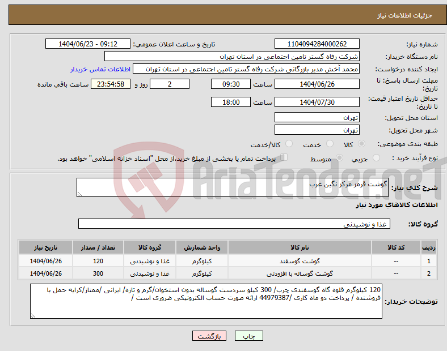
Task: Toggle the اسناد خزانه اسلامی payment checkbox
Action: point(284,157)
